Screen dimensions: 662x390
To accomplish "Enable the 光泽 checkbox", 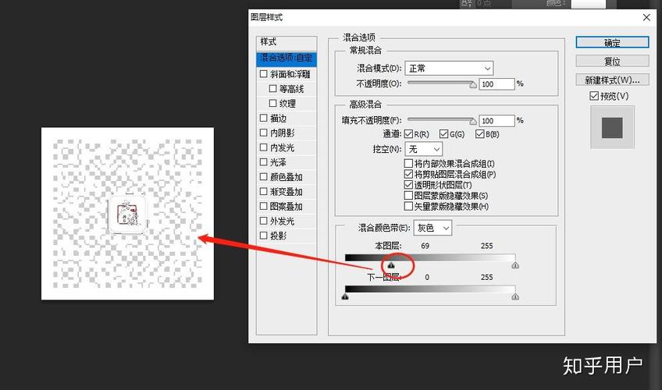I will (x=263, y=162).
